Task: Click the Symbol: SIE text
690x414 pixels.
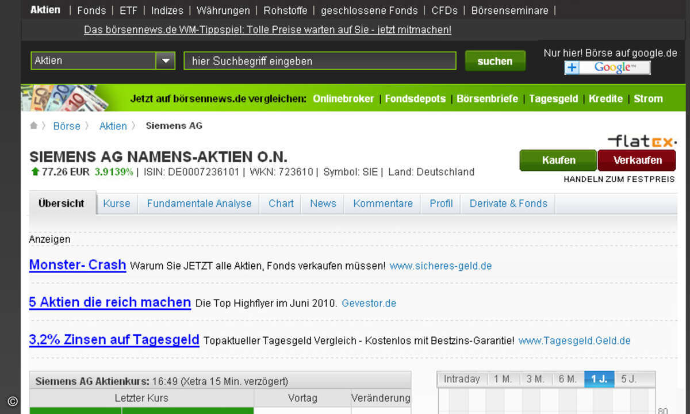Action: [351, 172]
